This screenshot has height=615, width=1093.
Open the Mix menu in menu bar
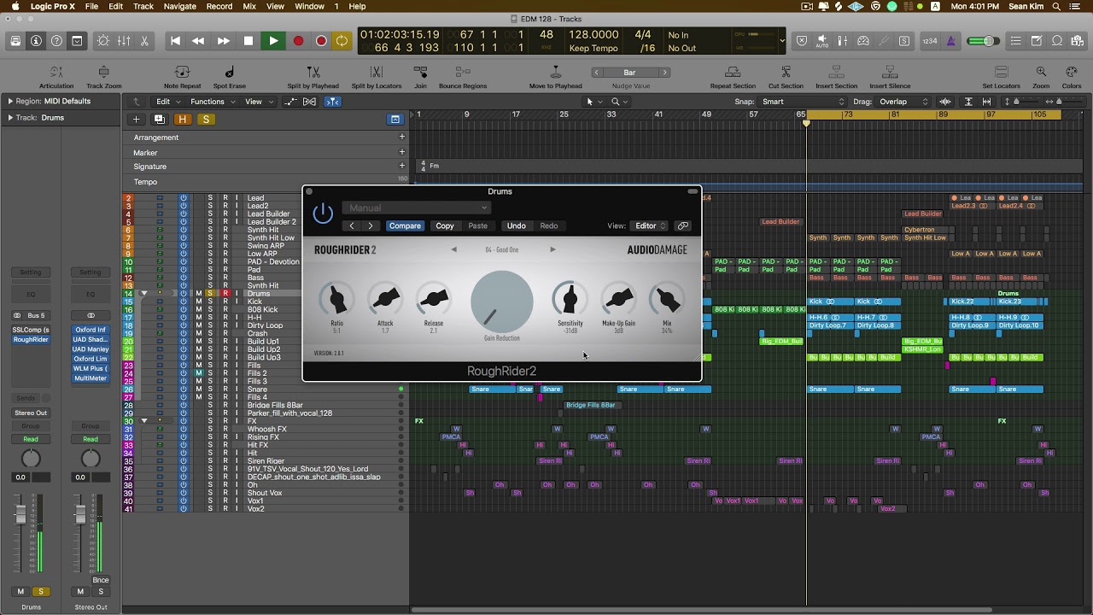click(249, 7)
